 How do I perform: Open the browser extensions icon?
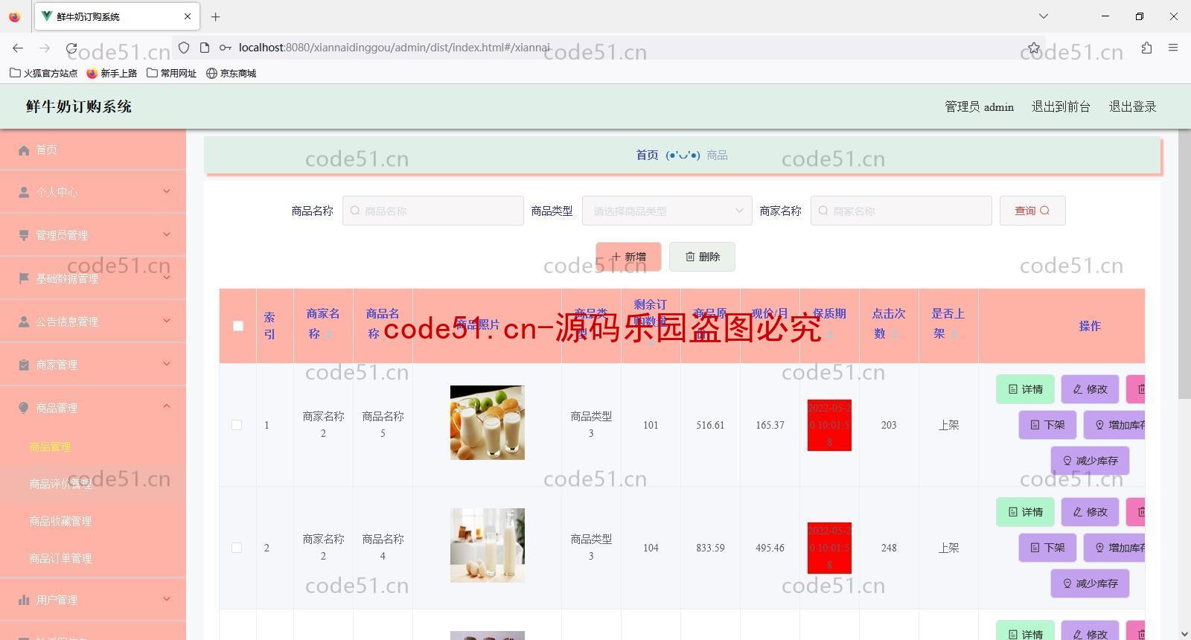1146,48
